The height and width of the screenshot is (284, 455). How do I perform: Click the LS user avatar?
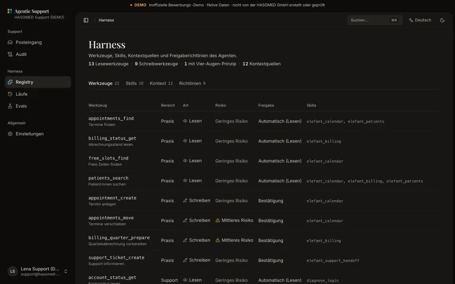point(12,271)
